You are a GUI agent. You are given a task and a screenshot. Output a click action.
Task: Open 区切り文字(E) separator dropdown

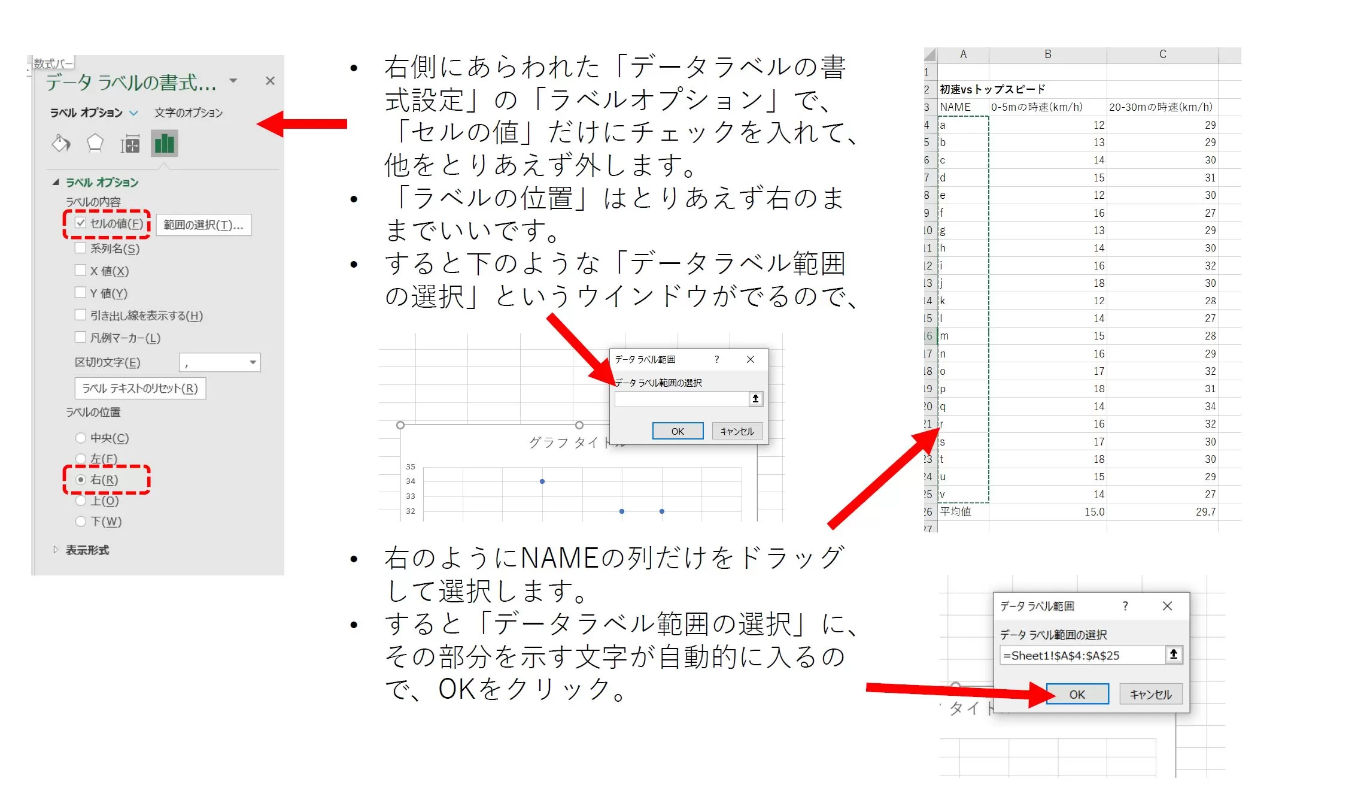[x=253, y=362]
